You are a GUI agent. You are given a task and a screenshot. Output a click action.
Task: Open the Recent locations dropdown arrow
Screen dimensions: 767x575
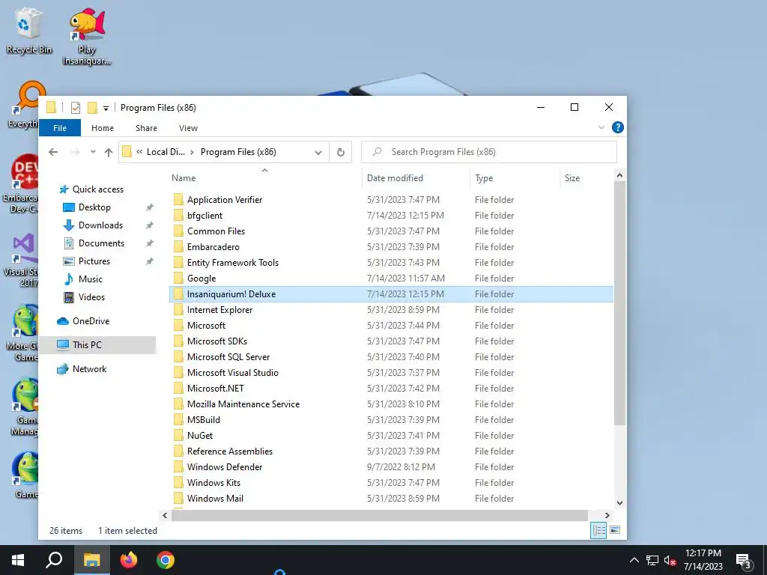coord(93,152)
